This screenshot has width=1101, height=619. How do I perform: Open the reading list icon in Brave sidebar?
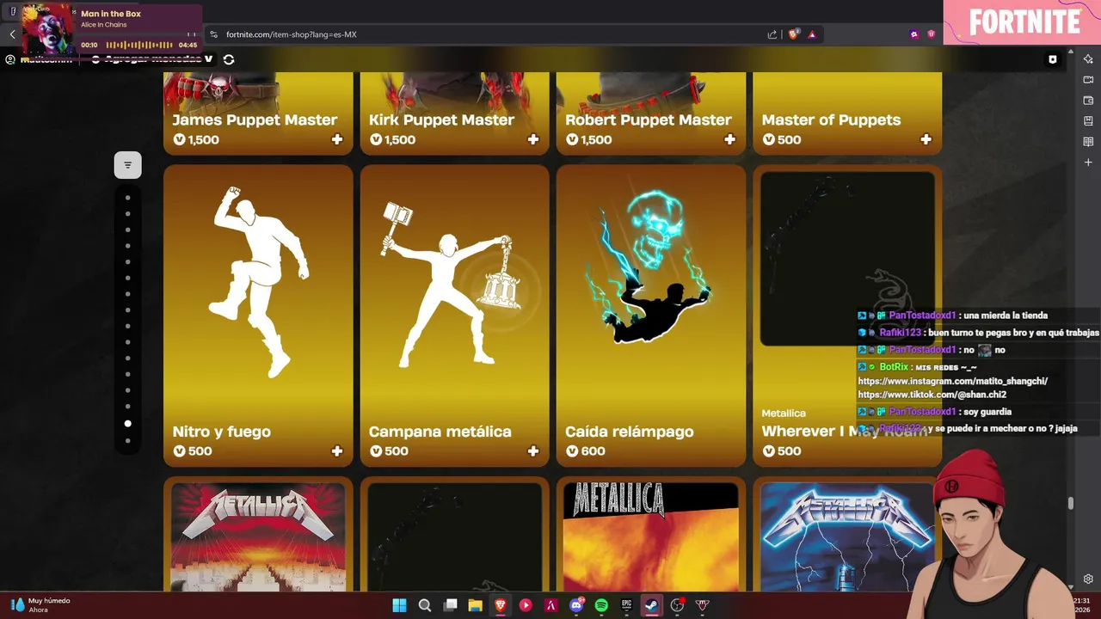coord(1088,142)
